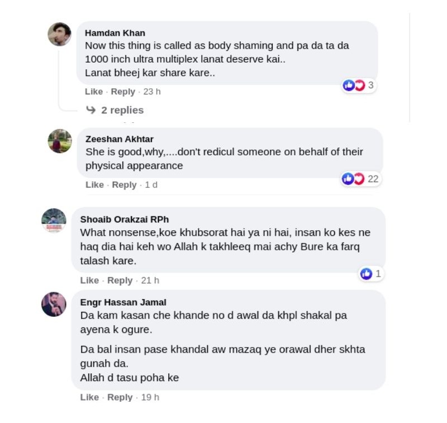This screenshot has width=447, height=423.
Task: Click Zeeshan Akhtar's profile avatar
Action: click(x=60, y=141)
